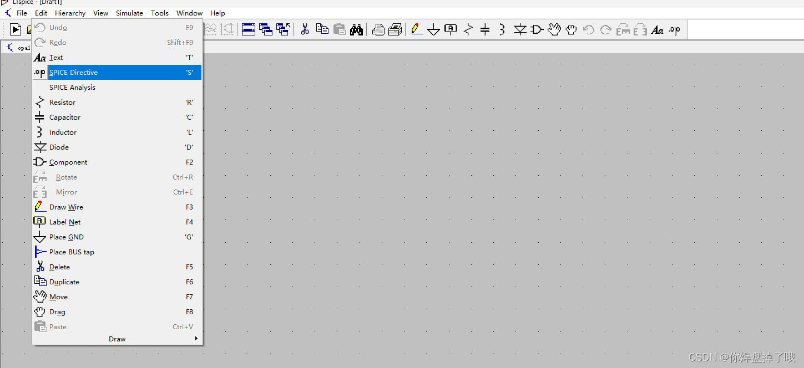
Task: Choose Mirror Ctrl+E menu entry
Action: click(x=117, y=192)
